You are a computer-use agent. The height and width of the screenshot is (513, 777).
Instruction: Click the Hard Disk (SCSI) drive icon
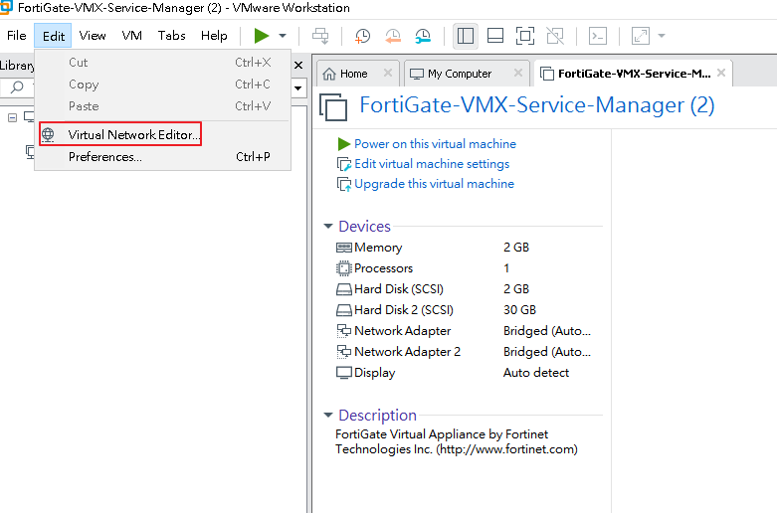[x=344, y=289]
